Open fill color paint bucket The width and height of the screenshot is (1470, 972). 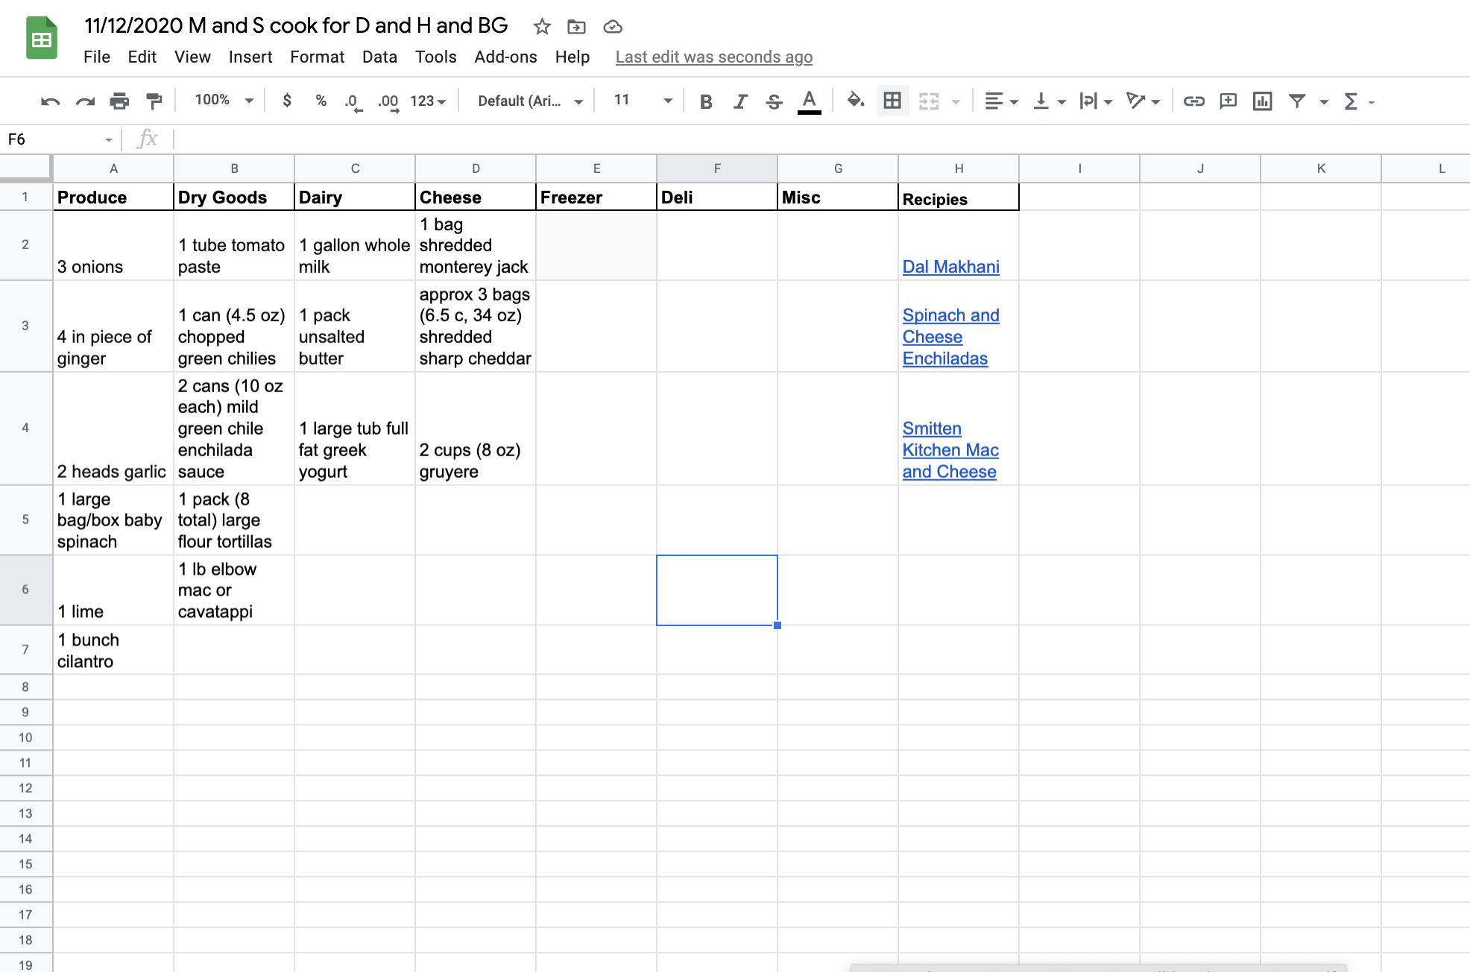[856, 101]
